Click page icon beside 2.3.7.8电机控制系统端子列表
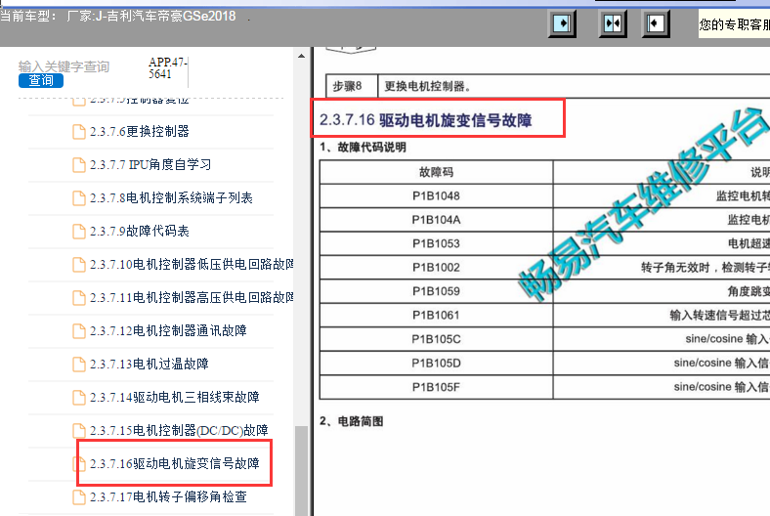 click(79, 198)
